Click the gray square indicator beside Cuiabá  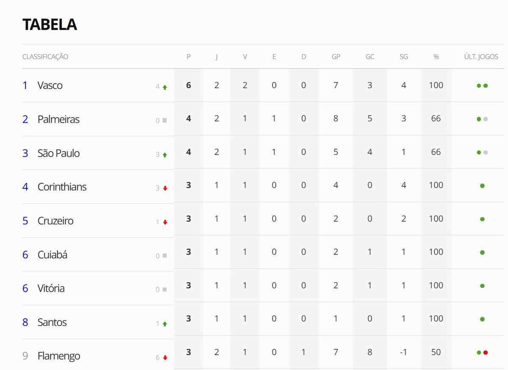(x=165, y=256)
